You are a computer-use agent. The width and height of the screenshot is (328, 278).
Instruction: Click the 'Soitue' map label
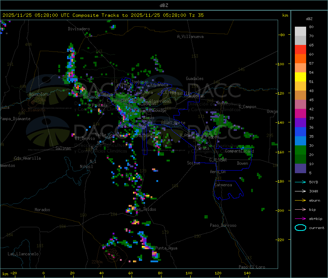194,163
